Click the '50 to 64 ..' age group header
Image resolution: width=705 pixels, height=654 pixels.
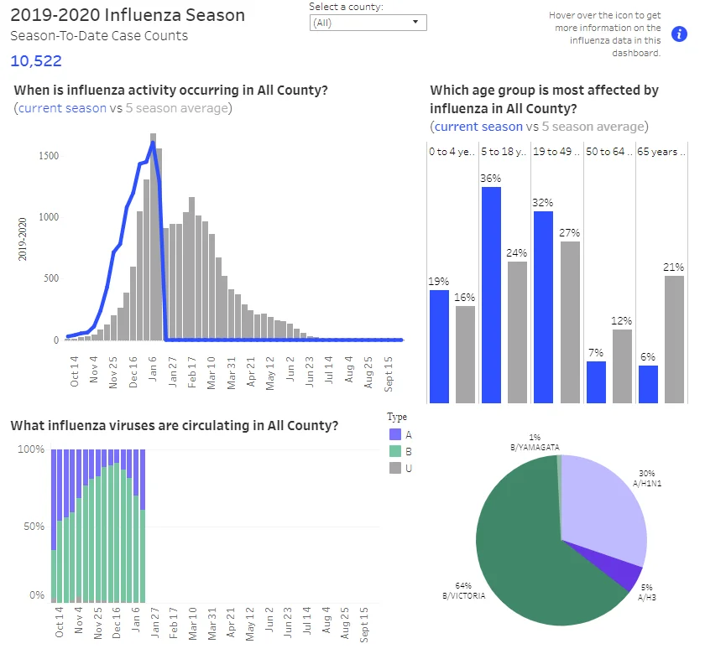coord(608,152)
